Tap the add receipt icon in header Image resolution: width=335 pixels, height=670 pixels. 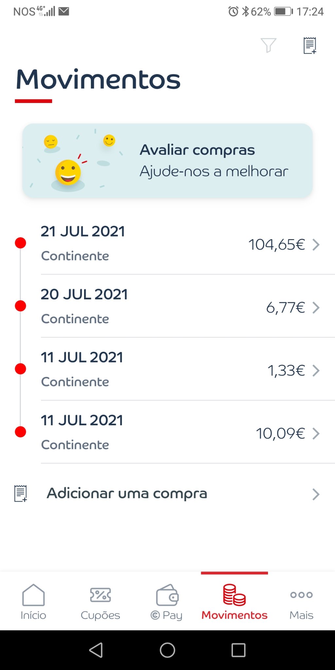click(309, 45)
